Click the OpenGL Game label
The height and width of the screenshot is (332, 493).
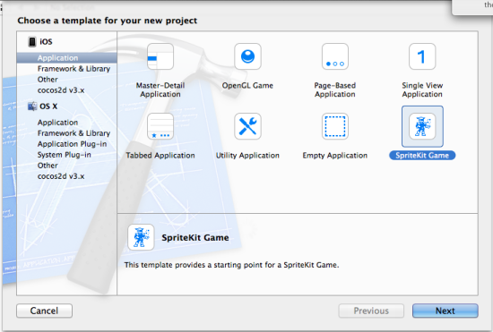point(247,85)
